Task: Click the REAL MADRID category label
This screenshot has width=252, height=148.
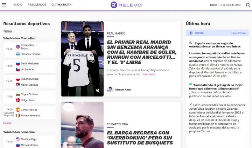Action: click(x=116, y=33)
